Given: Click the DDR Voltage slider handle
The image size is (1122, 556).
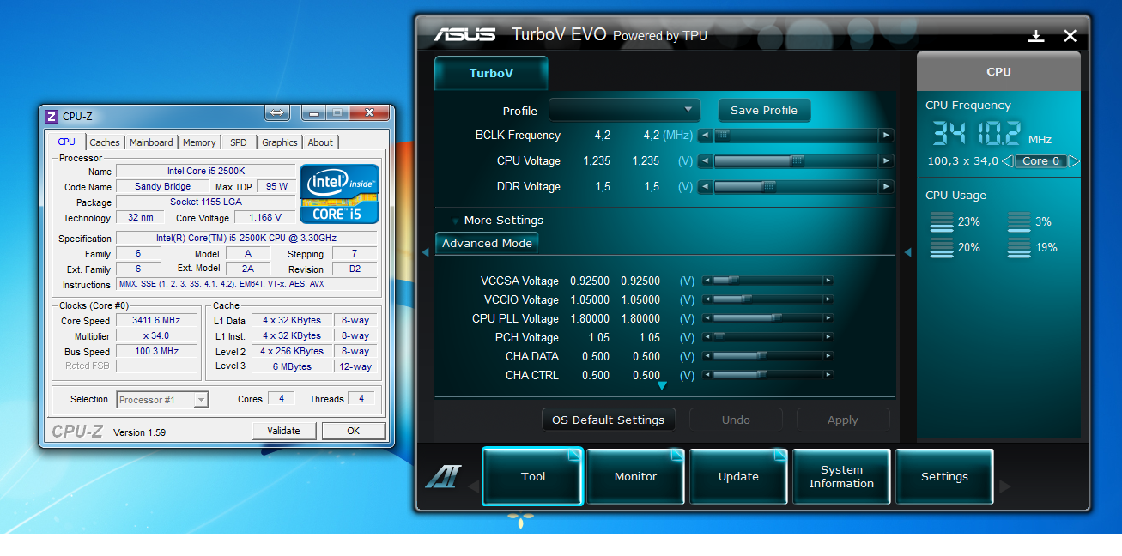Looking at the screenshot, I should coord(769,186).
